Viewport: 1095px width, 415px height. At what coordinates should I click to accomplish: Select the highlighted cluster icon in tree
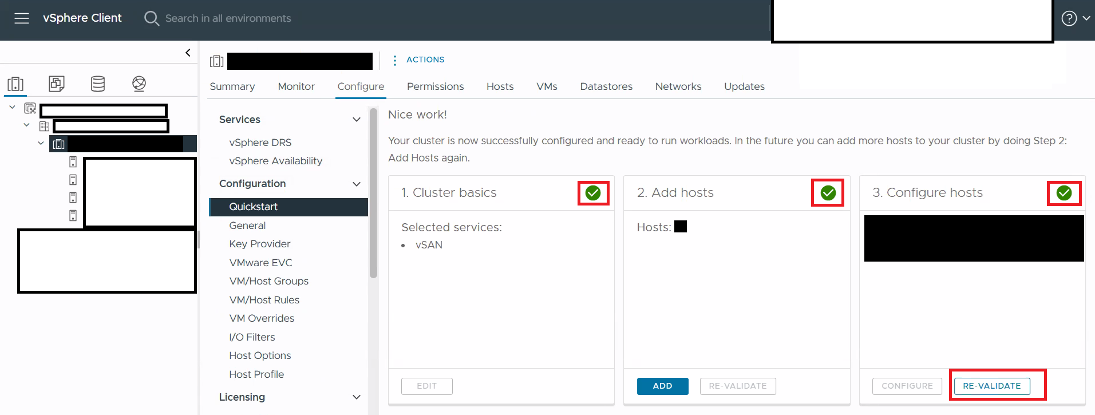pos(58,144)
